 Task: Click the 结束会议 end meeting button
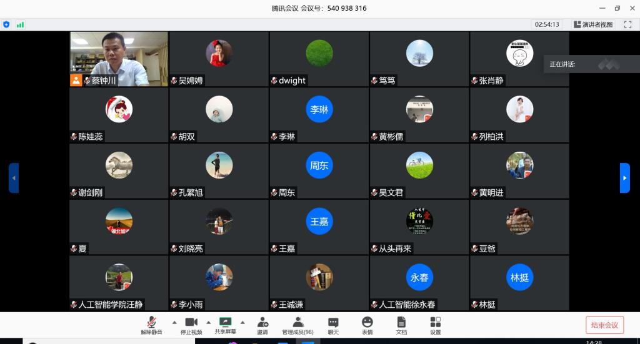pos(604,325)
